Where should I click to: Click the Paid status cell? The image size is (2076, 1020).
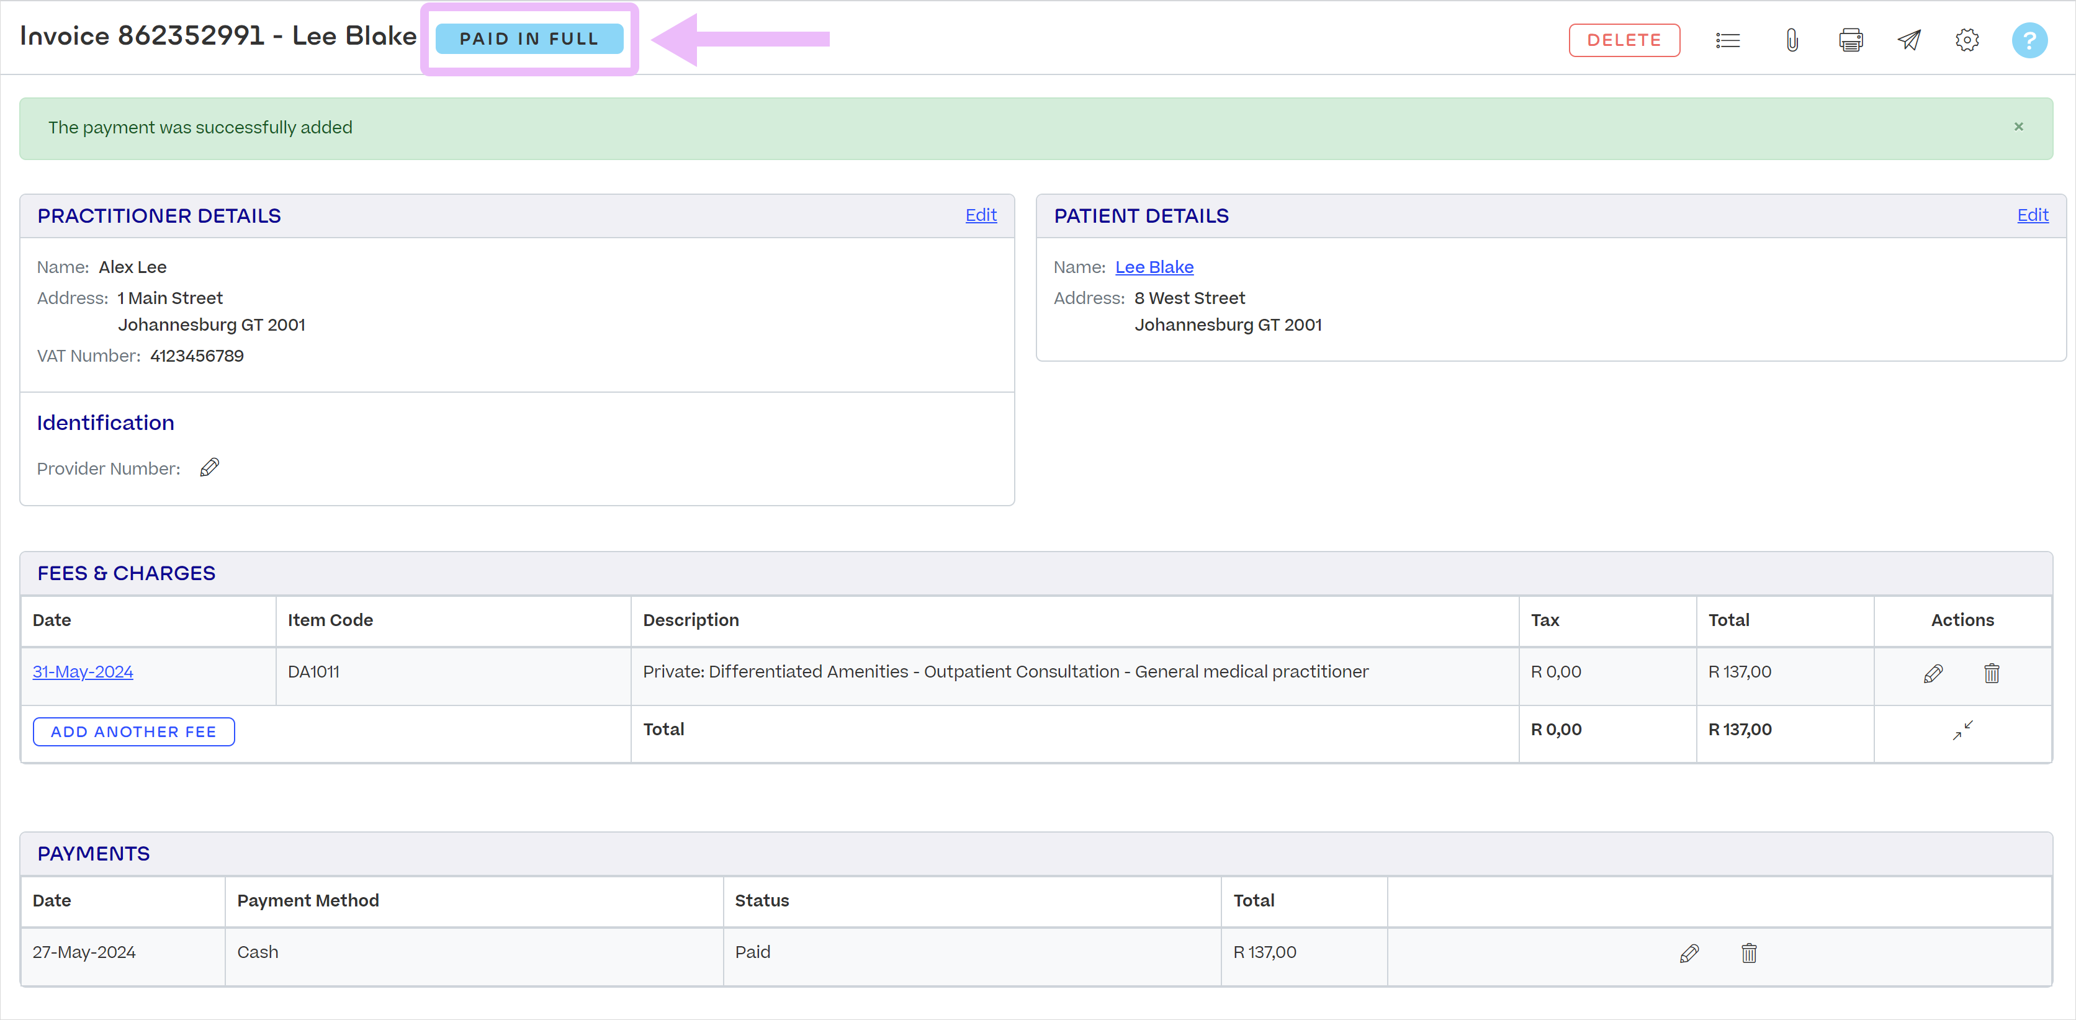[972, 956]
